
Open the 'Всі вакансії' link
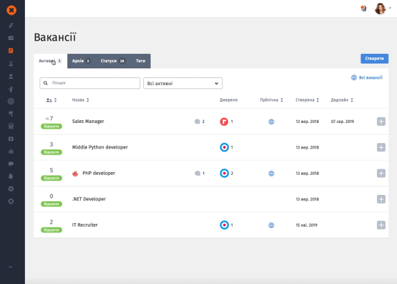pos(367,77)
